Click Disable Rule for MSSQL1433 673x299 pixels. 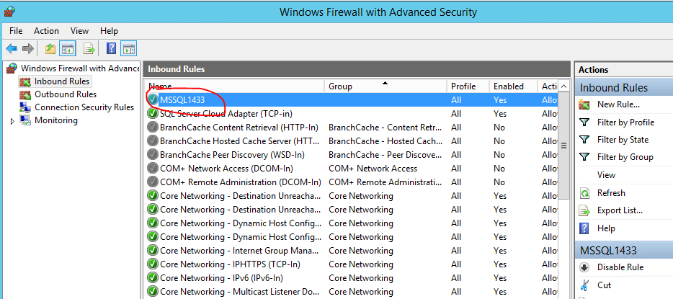tap(620, 267)
